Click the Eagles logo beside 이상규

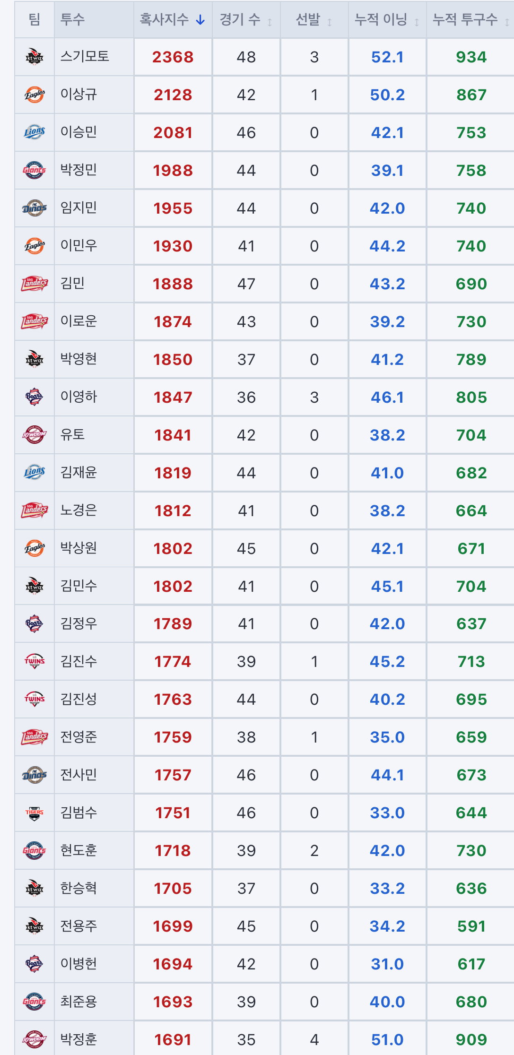(x=35, y=95)
